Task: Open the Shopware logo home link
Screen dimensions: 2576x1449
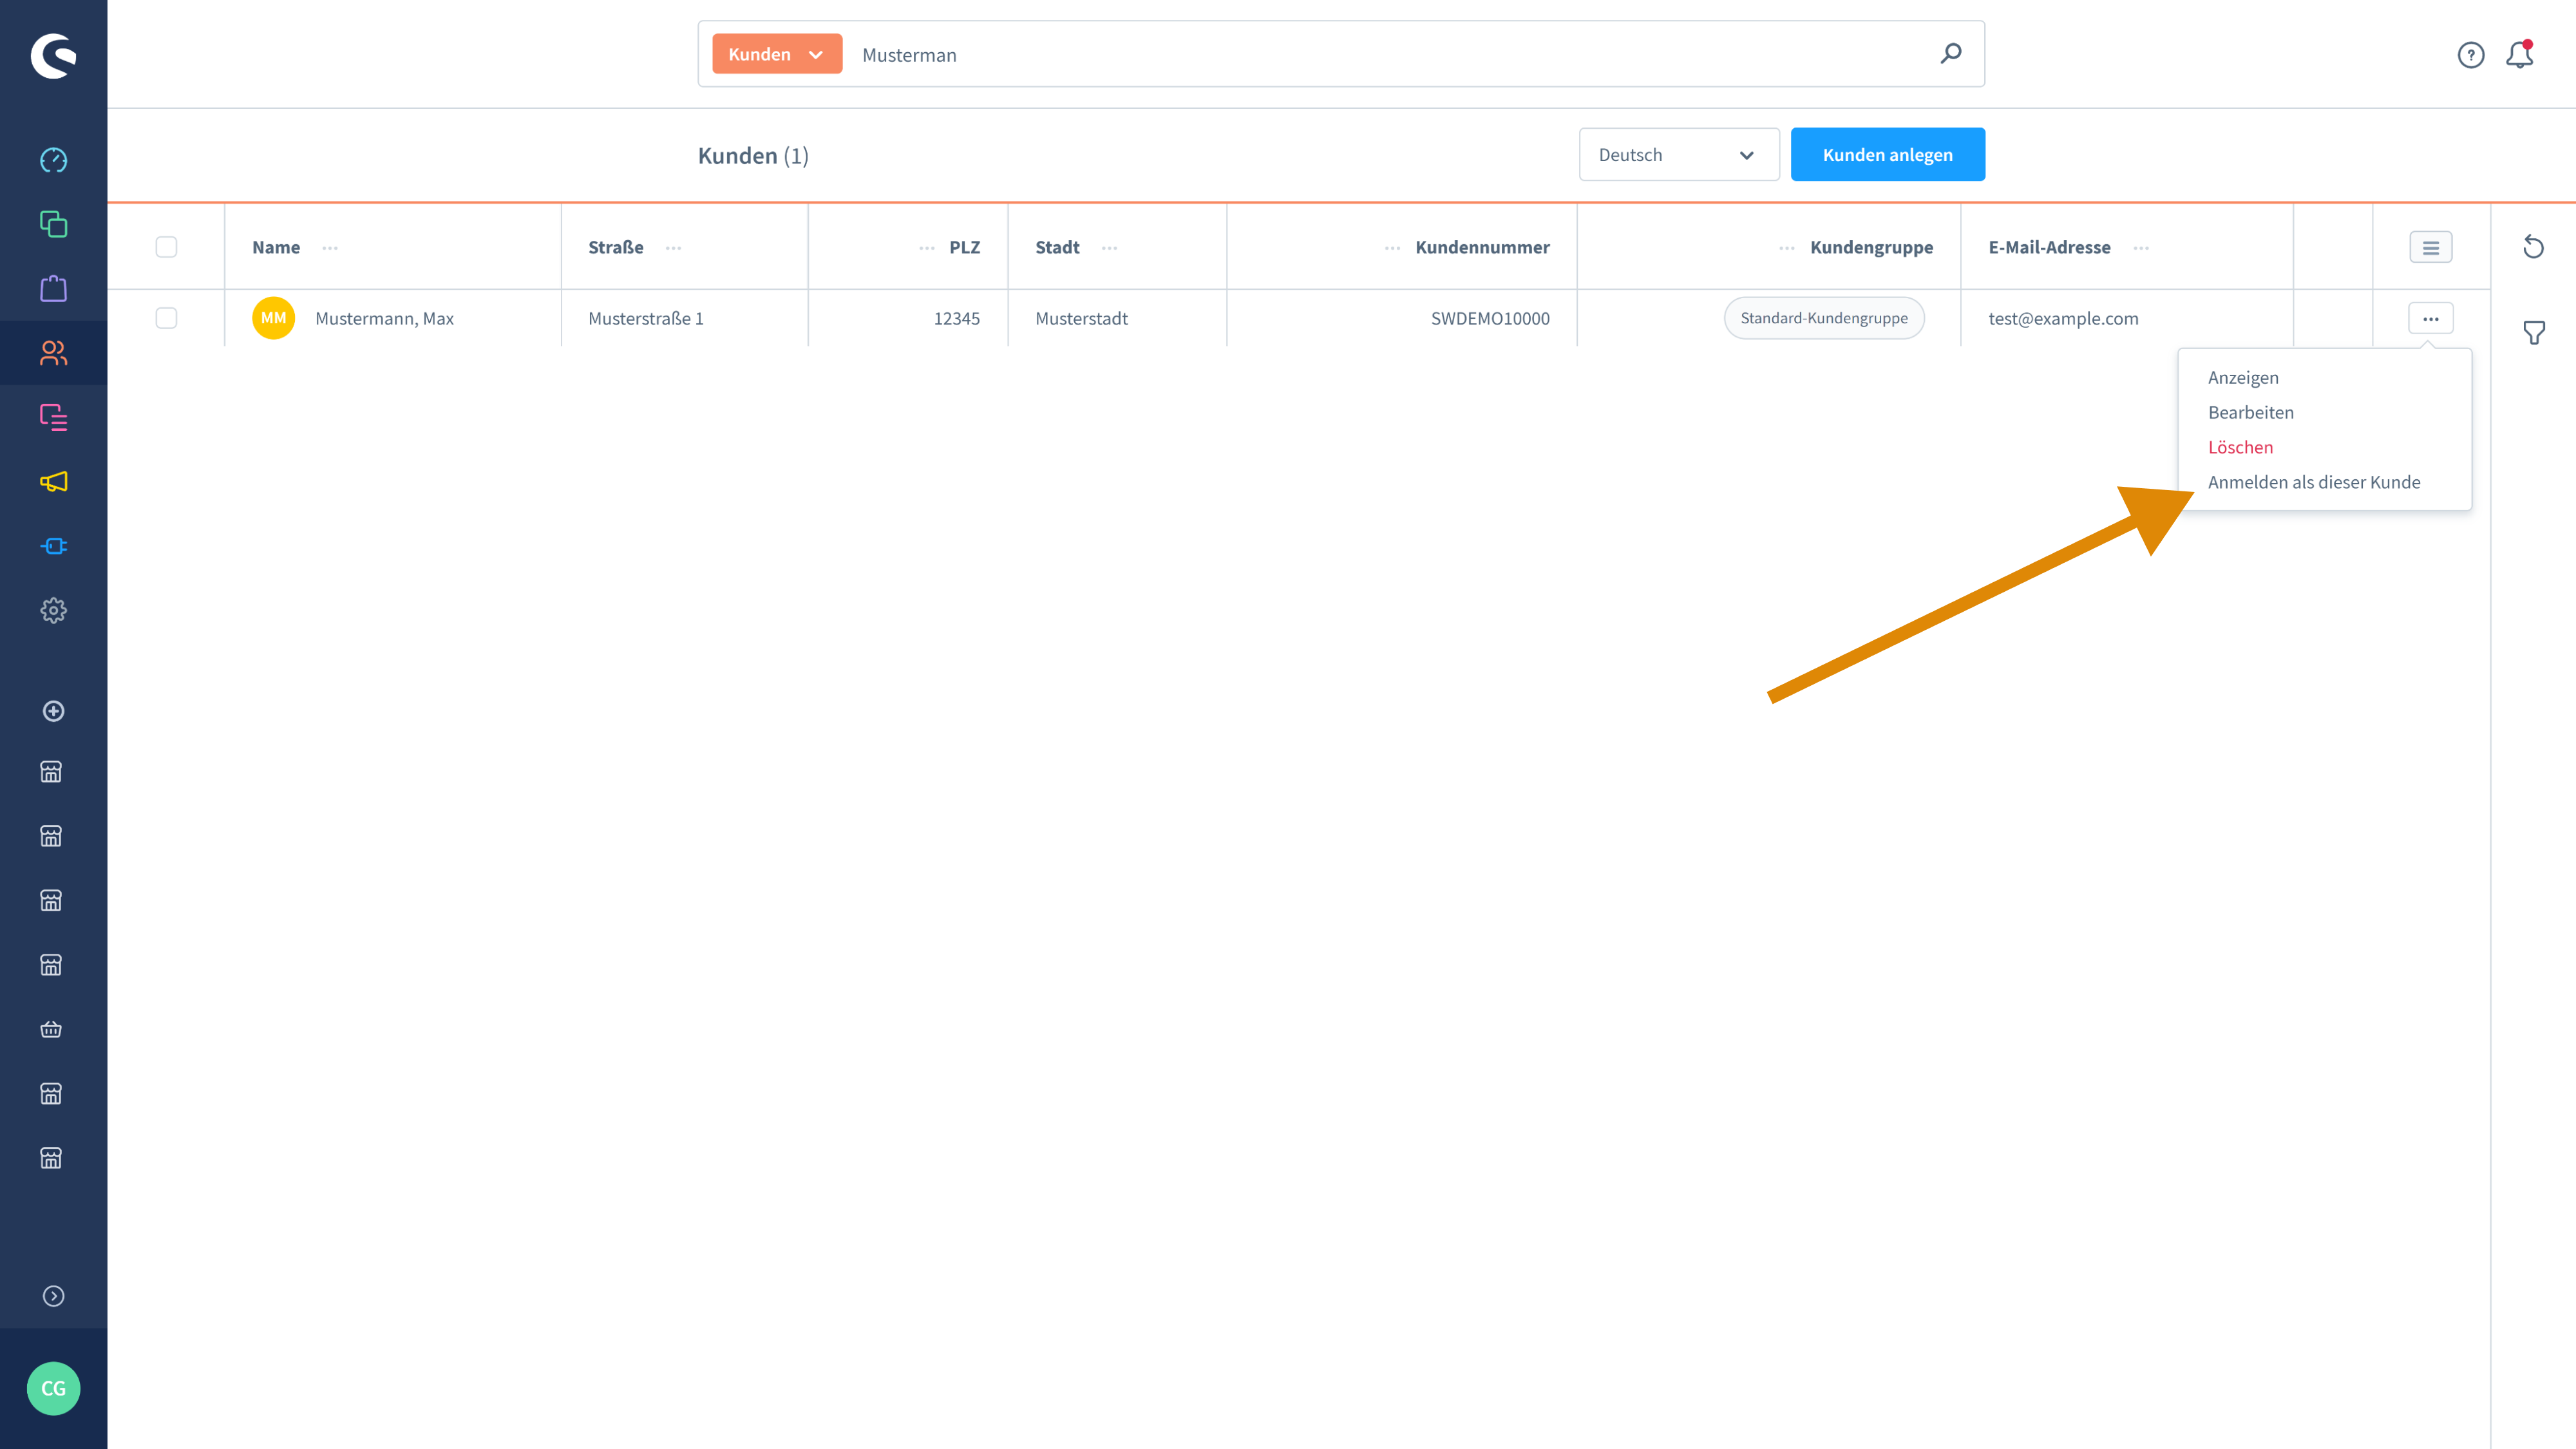Action: click(53, 55)
